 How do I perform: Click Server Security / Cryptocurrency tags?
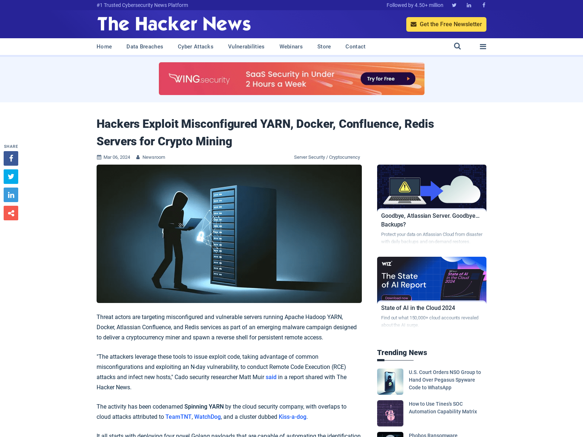(327, 157)
